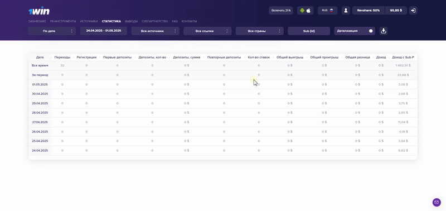Click the 6,82 $ value for 24.04.2025
This screenshot has width=446, height=211.
pos(403,150)
